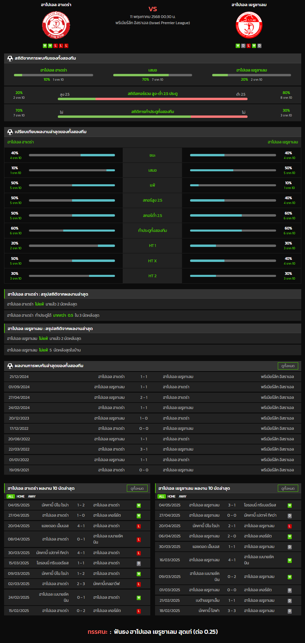
Task: Click the Hapoel Hadera team logo
Action: [56, 25]
